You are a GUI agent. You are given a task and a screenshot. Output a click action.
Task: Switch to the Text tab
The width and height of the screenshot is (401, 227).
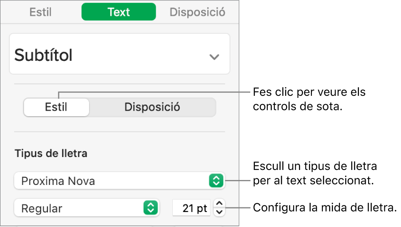119,12
